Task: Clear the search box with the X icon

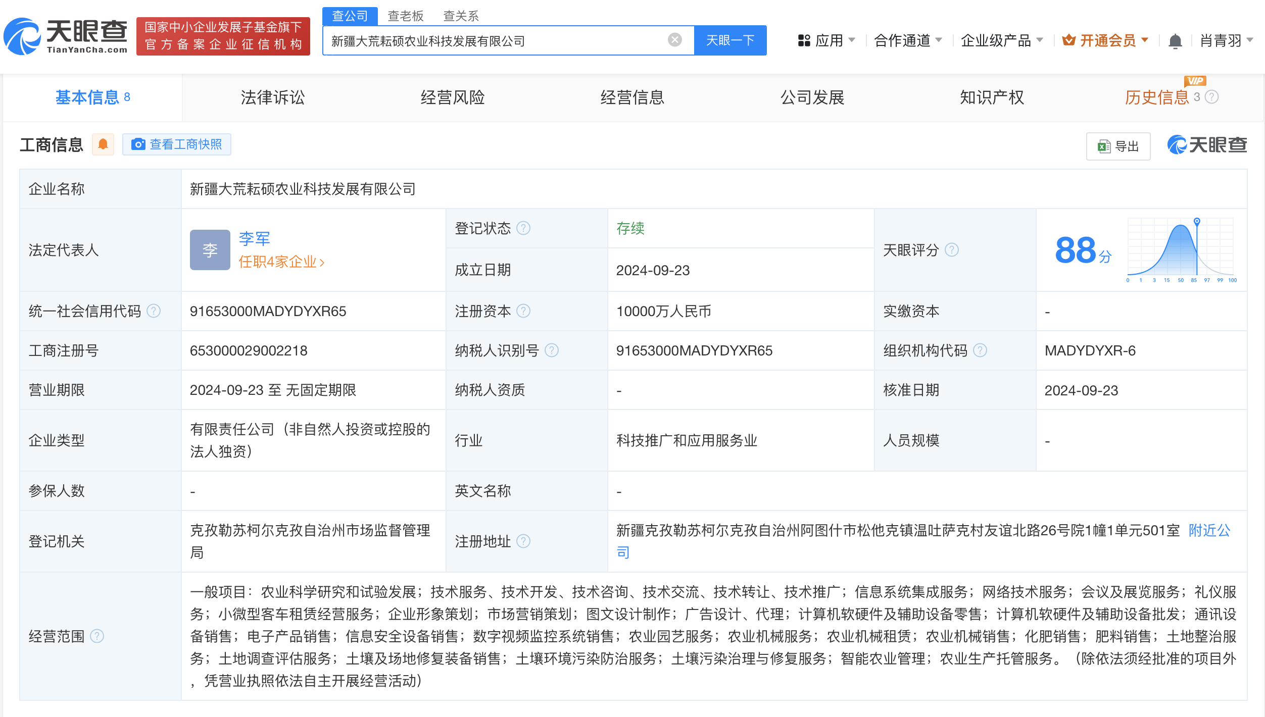Action: tap(674, 40)
